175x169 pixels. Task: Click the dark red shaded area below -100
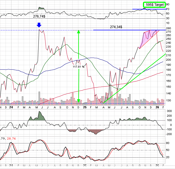pyautogui.click(x=93, y=131)
